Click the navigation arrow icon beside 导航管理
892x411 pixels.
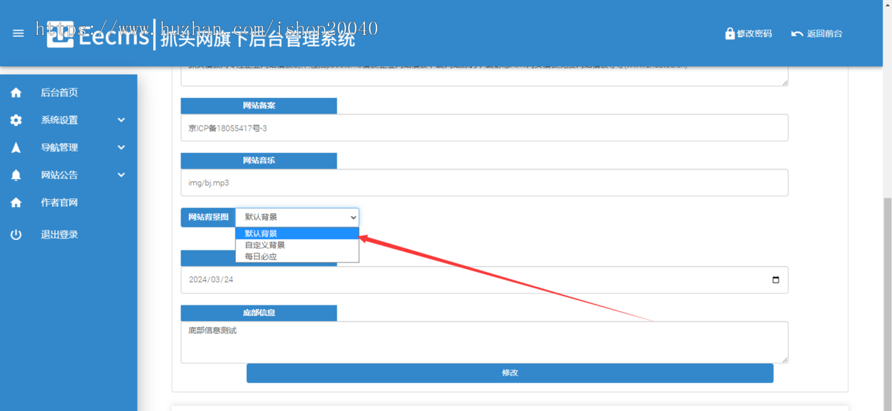(16, 148)
